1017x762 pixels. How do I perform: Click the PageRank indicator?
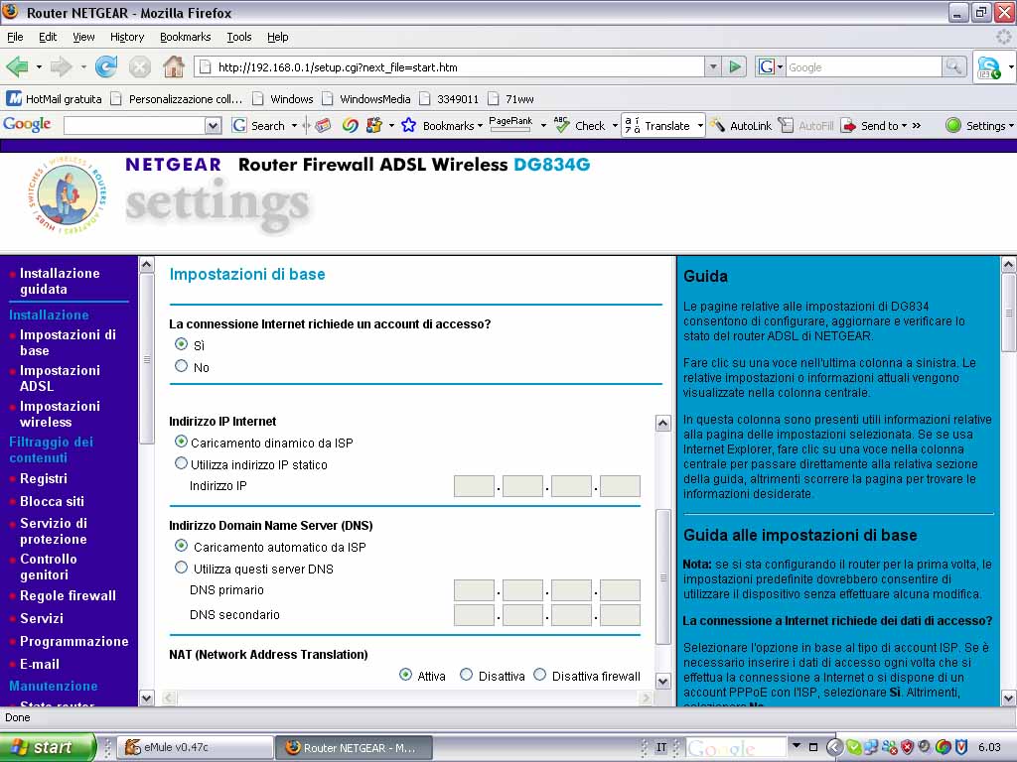510,123
